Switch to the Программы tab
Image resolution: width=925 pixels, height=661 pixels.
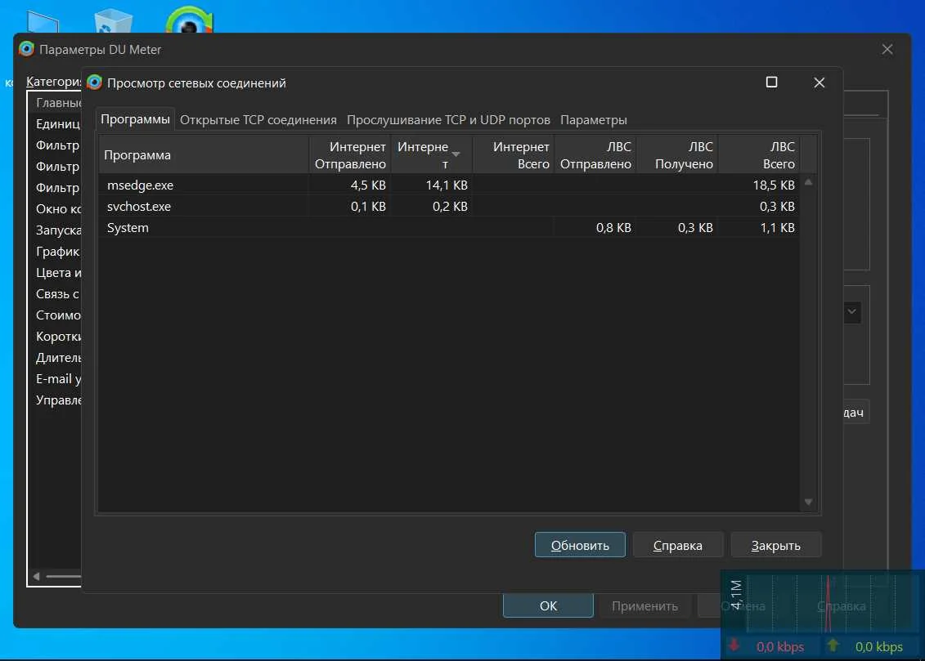tap(135, 119)
